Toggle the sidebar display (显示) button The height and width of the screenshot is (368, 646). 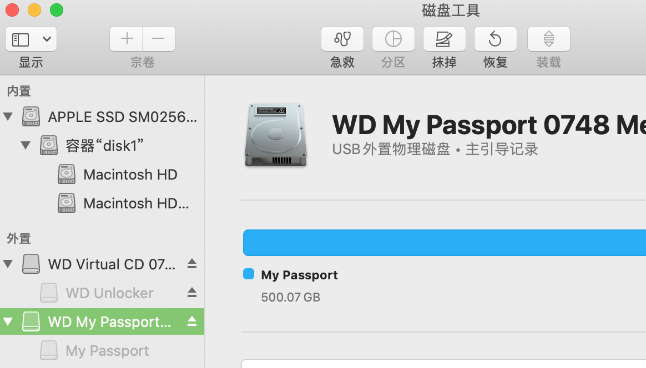click(21, 39)
